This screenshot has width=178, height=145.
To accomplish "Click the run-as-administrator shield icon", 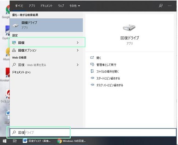I will (92, 65).
